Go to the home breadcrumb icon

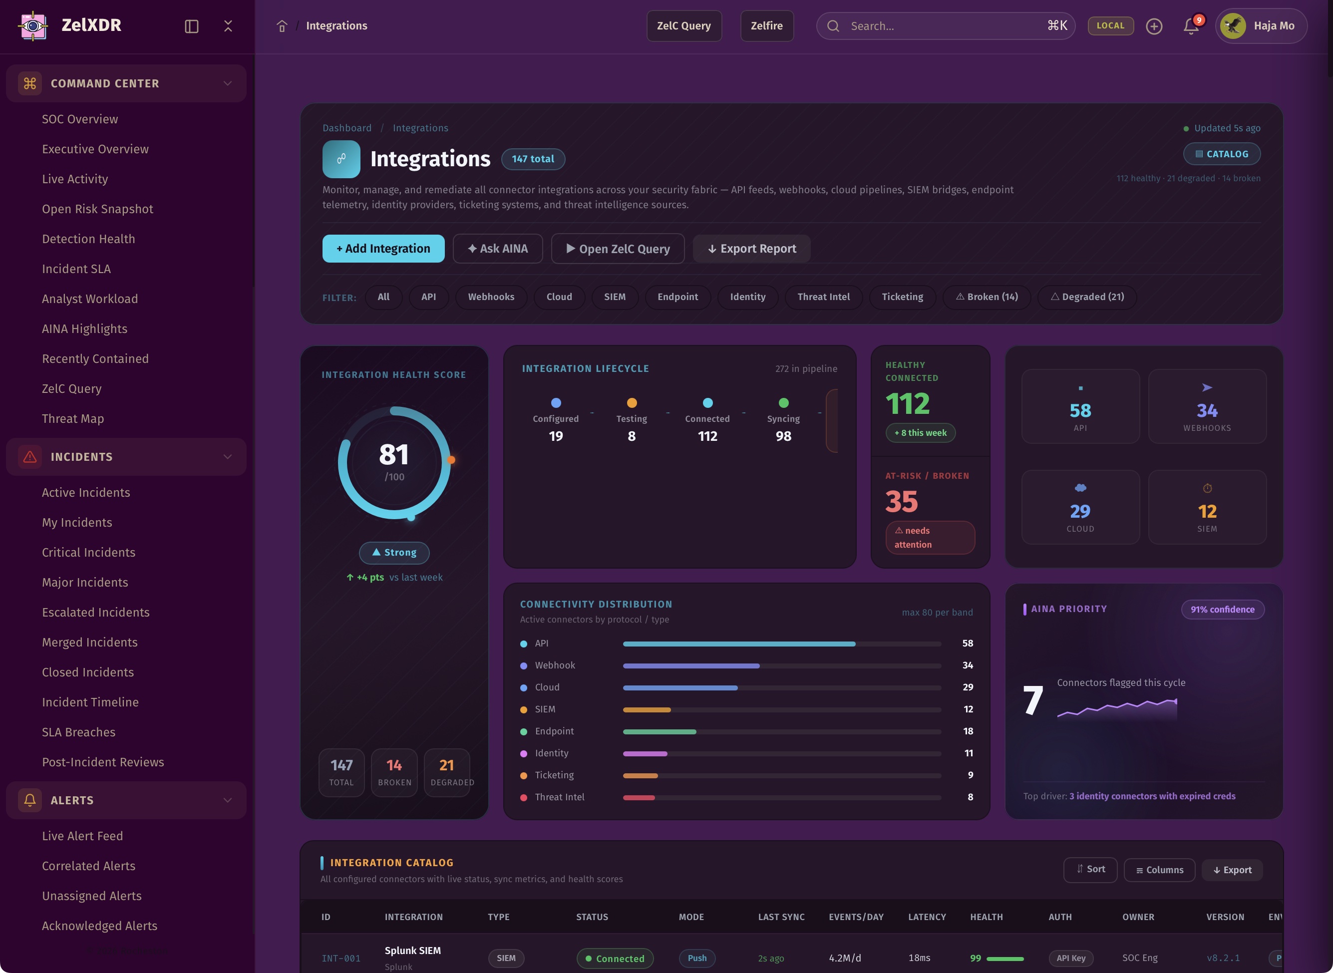pos(282,26)
